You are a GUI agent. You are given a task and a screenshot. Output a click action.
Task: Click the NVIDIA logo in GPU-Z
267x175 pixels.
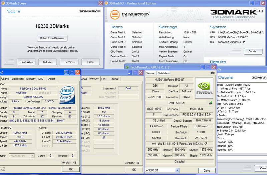point(204,88)
